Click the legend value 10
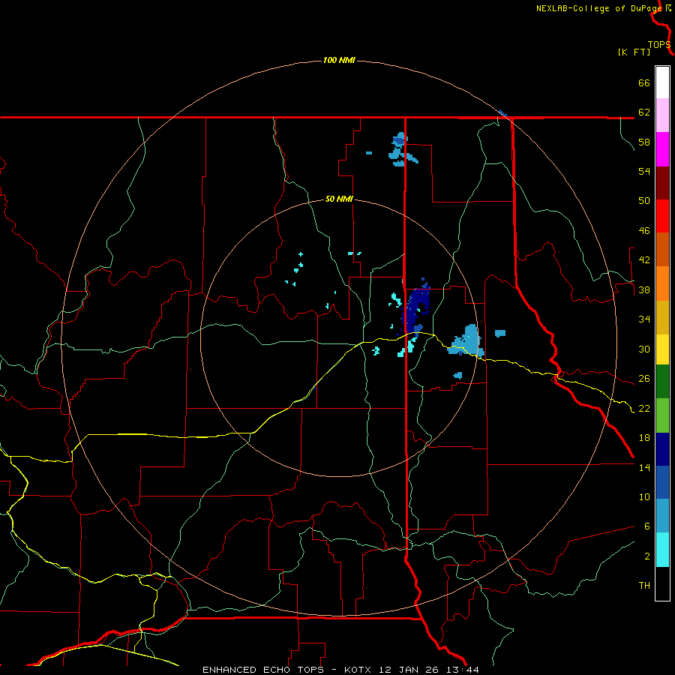This screenshot has height=675, width=675. (644, 496)
